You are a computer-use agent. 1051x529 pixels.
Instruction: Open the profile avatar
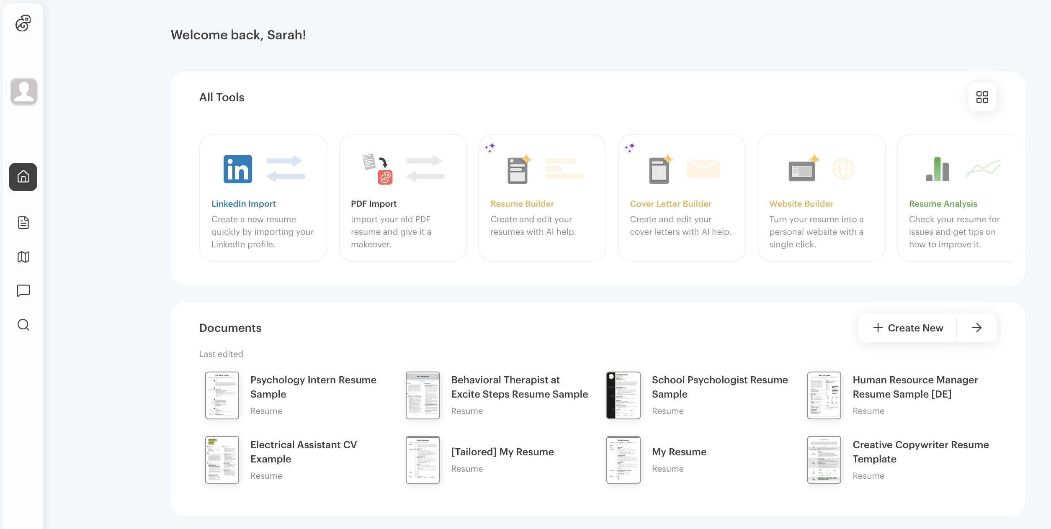pos(23,91)
